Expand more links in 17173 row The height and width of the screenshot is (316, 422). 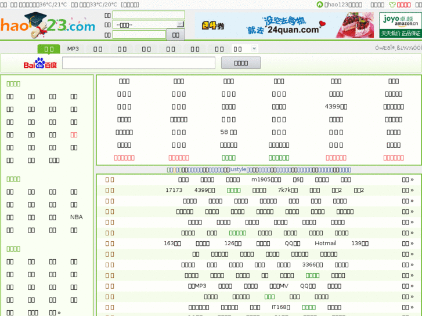(407, 190)
